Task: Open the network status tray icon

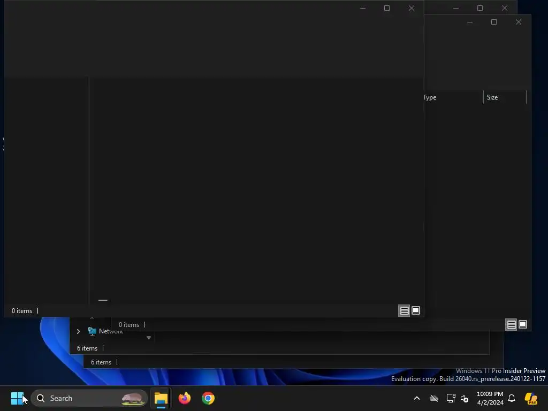Action: [451, 398]
